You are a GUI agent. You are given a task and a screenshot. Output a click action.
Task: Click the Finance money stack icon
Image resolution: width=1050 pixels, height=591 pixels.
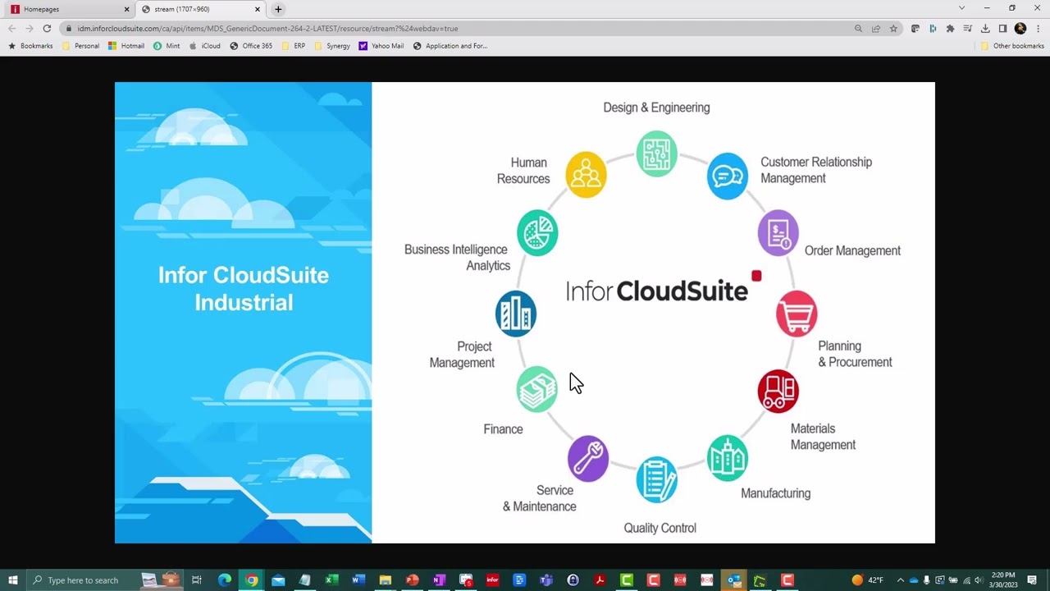point(537,389)
